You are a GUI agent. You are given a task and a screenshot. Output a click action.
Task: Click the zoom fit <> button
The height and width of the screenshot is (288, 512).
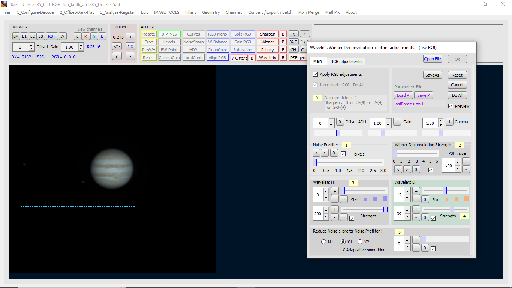tap(117, 46)
